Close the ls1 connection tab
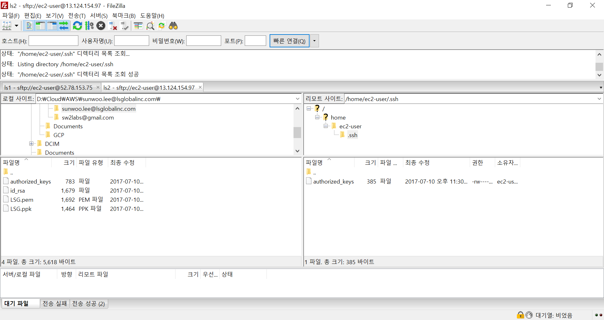Viewport: 604px width, 320px height. (x=98, y=87)
